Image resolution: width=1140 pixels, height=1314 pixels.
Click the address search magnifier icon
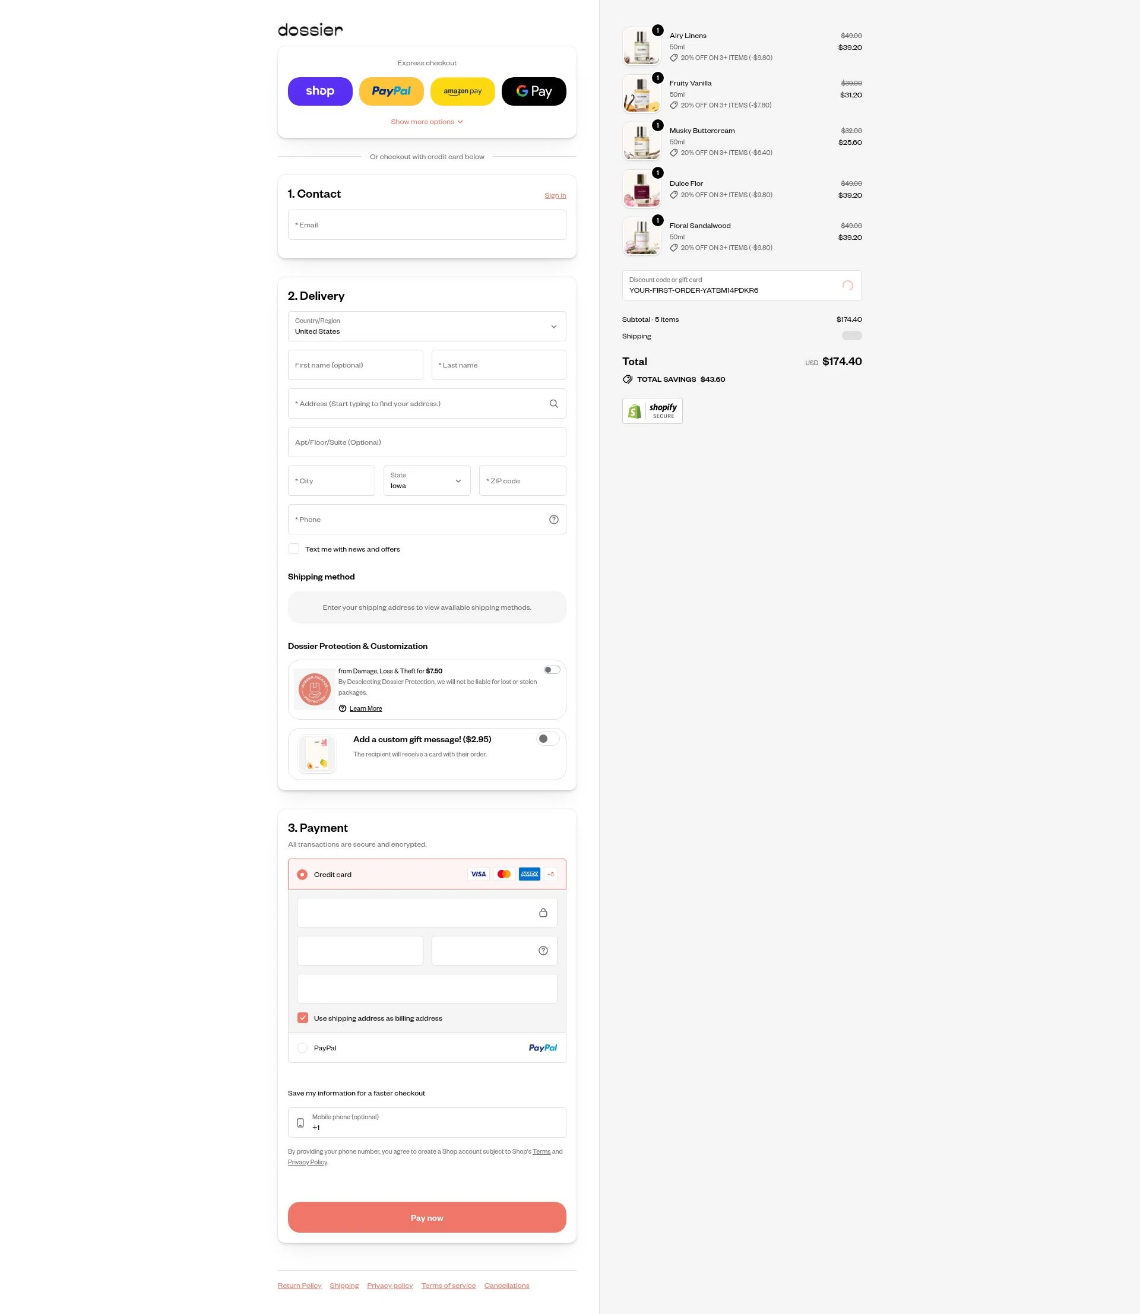coord(553,404)
